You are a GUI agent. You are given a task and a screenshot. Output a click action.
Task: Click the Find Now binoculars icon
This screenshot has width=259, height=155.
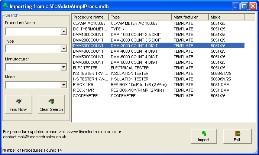[x=18, y=101]
